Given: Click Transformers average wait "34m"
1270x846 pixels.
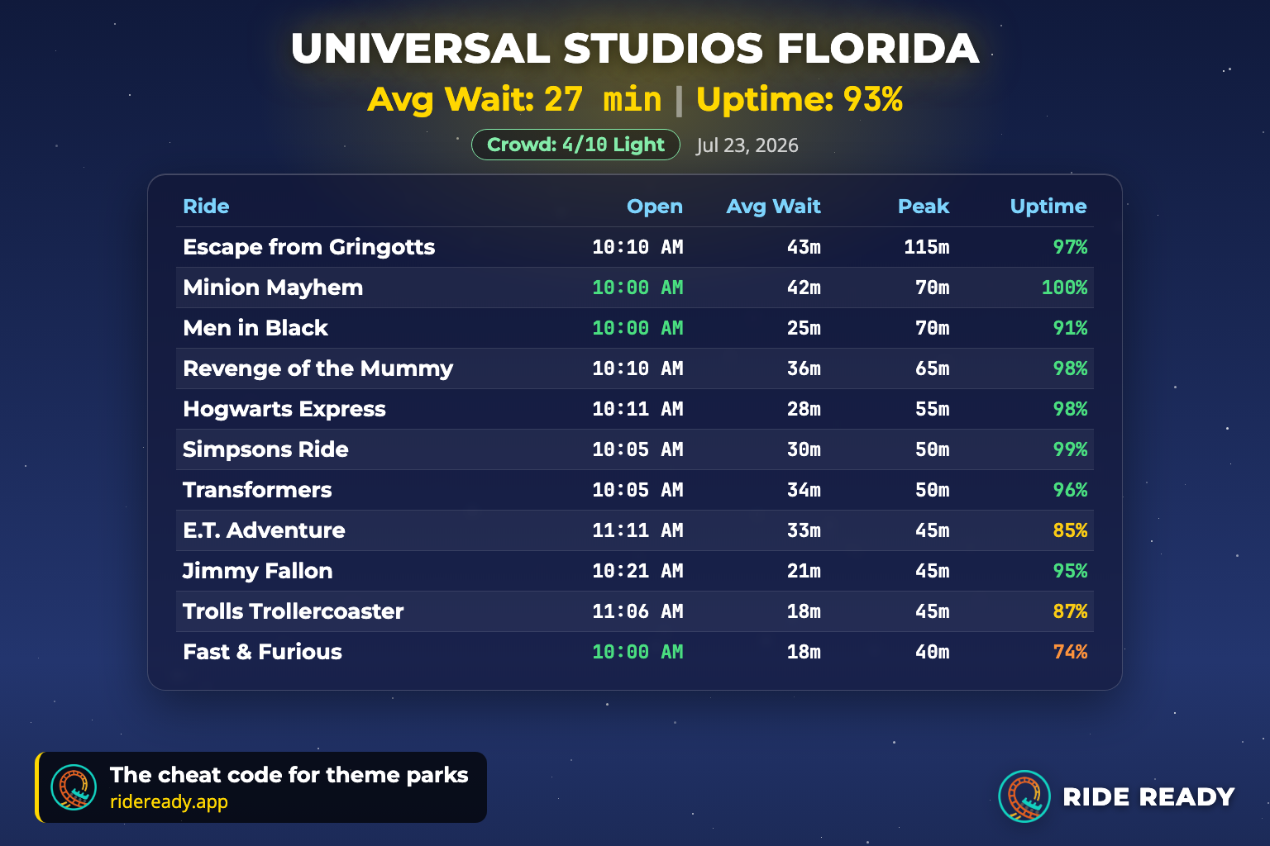Looking at the screenshot, I should point(804,490).
